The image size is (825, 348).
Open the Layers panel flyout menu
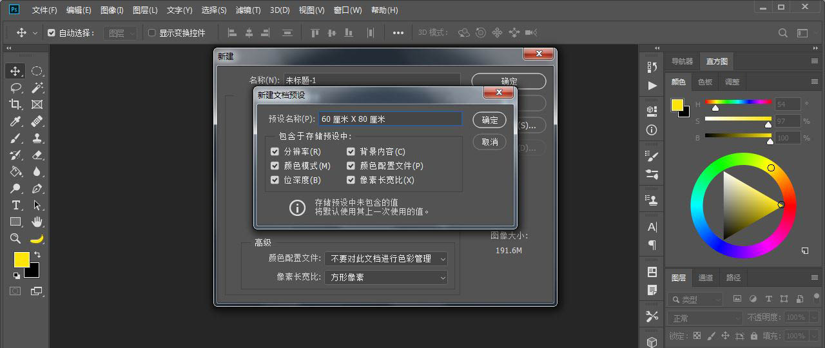[815, 278]
